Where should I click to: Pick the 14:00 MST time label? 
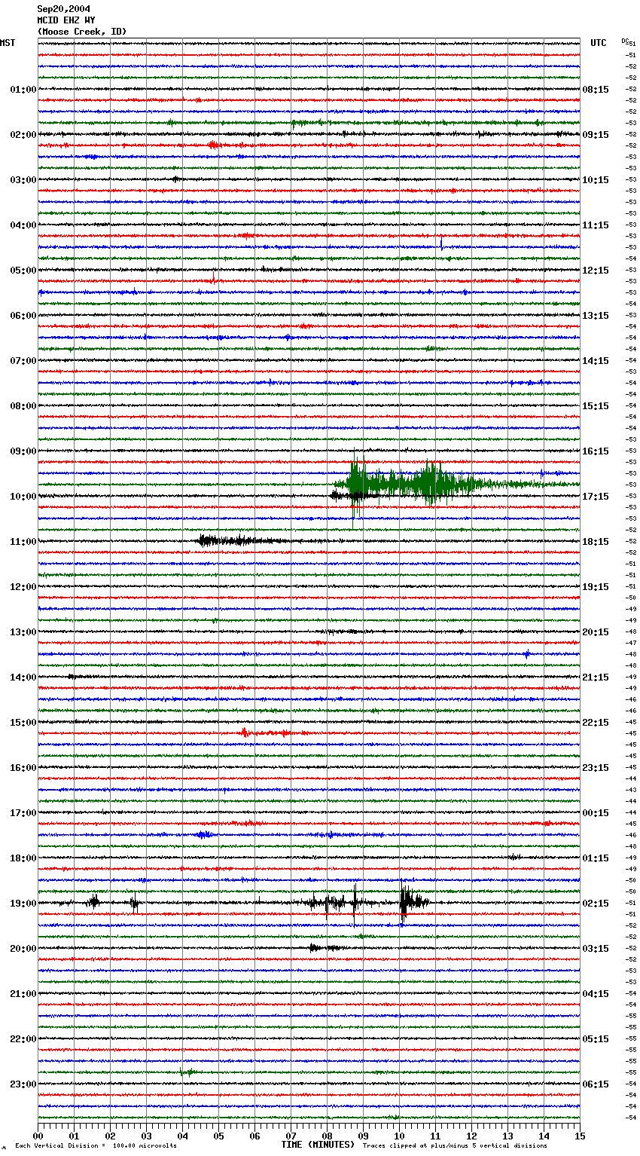click(x=23, y=677)
